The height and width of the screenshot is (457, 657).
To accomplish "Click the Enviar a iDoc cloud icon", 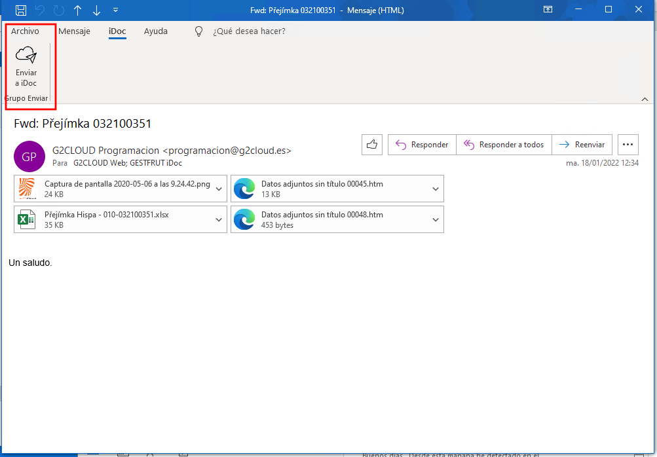I will [x=26, y=55].
